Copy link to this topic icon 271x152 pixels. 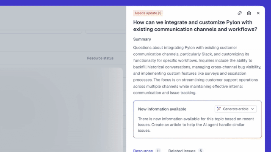click(240, 13)
